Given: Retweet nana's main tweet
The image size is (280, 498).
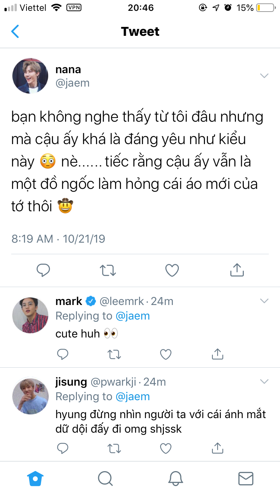Looking at the screenshot, I should coord(108,270).
